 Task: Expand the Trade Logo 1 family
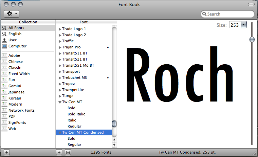[x=60, y=29]
